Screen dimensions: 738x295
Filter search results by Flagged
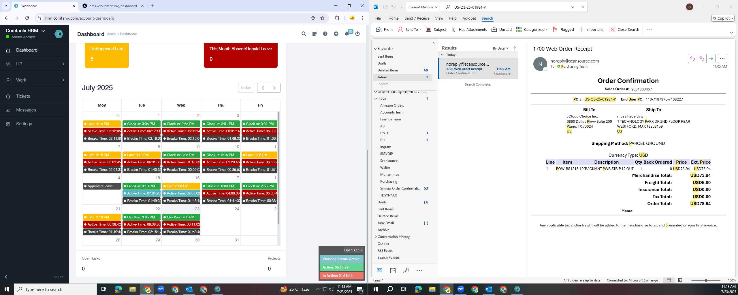click(x=563, y=29)
